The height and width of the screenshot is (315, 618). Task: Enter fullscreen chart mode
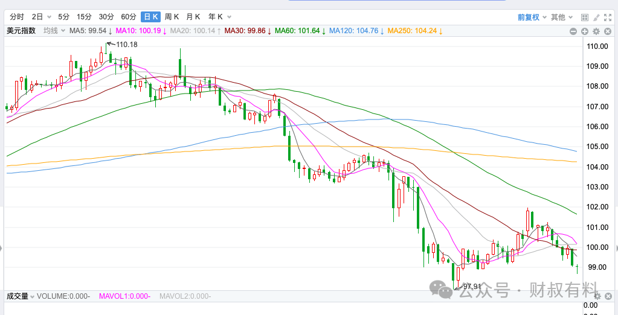[x=608, y=17]
